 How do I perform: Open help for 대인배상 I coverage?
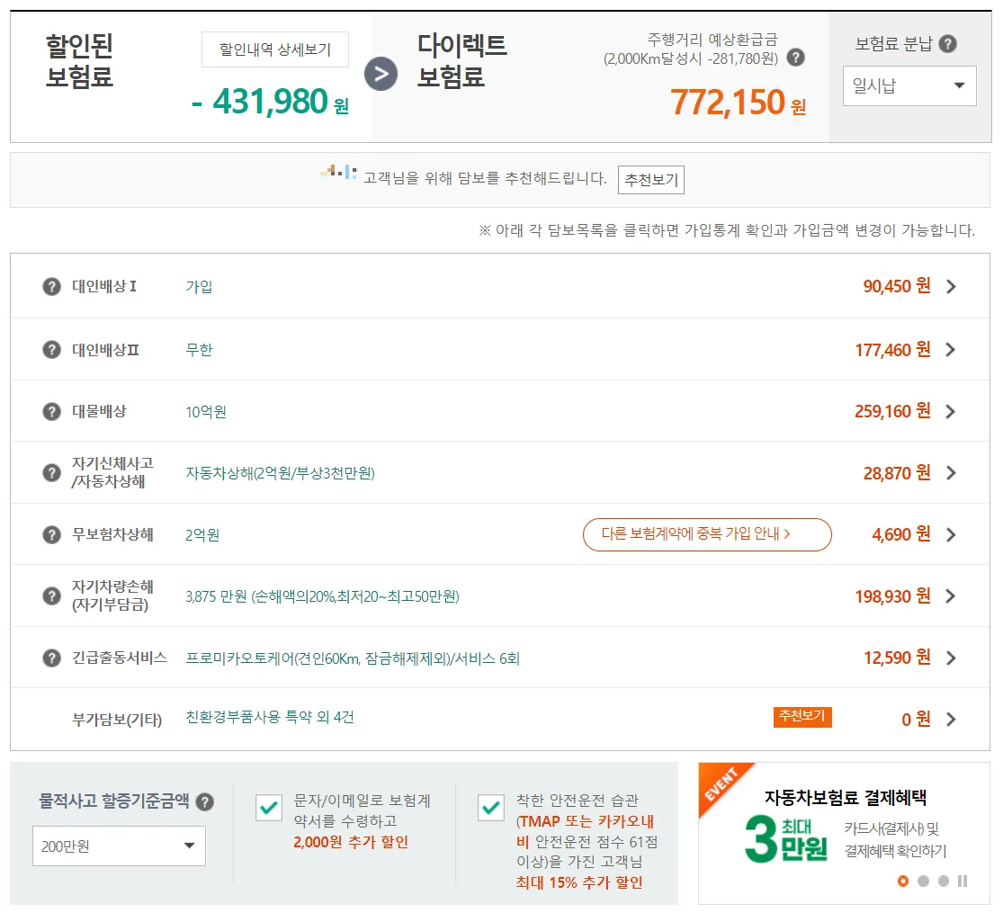(x=51, y=285)
